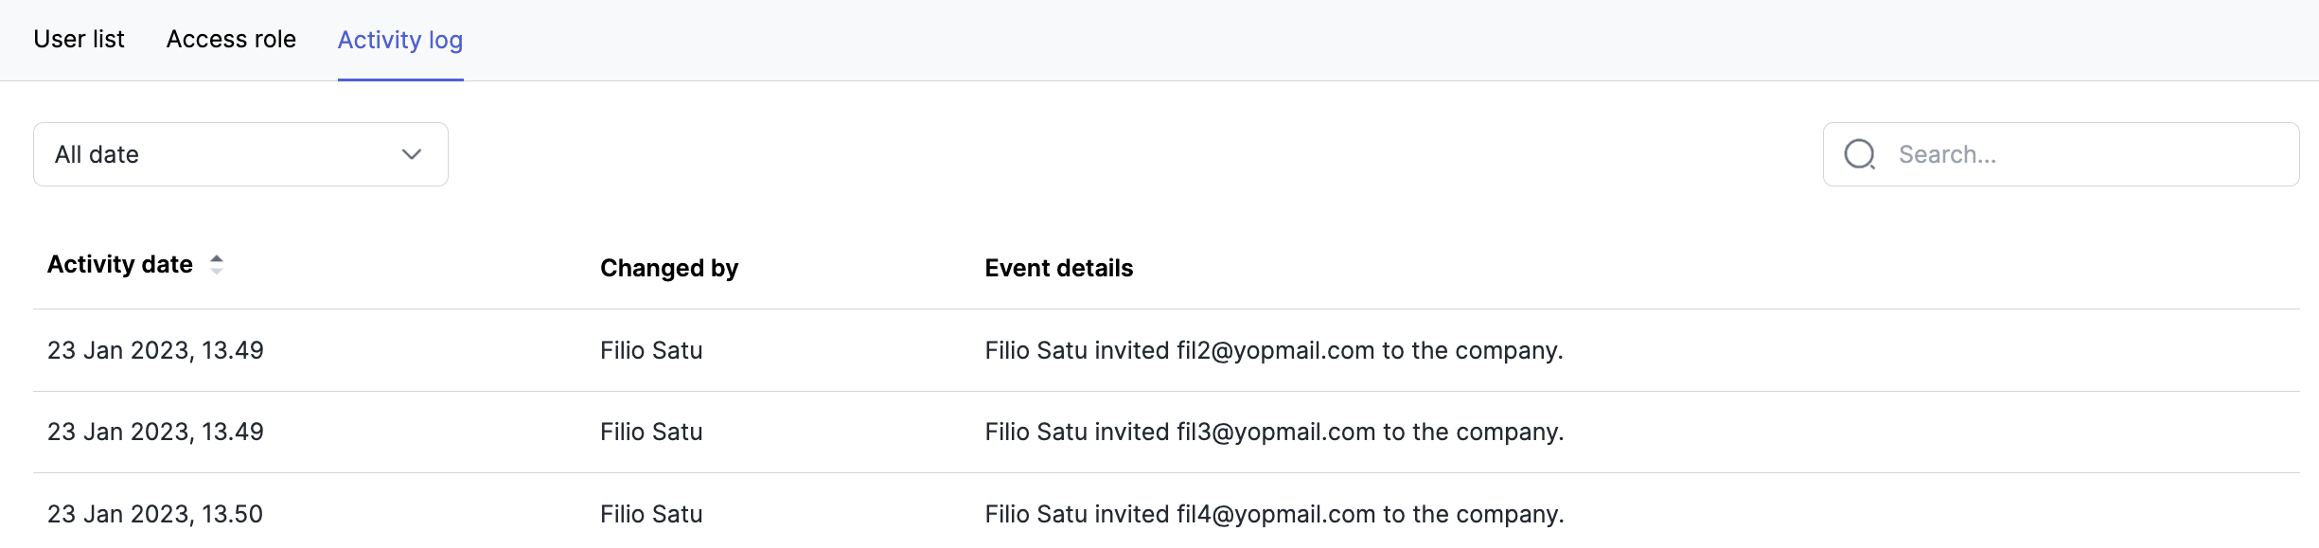The height and width of the screenshot is (548, 2319).
Task: Select the fil2@yopmail.com invitation event text
Action: (1273, 351)
